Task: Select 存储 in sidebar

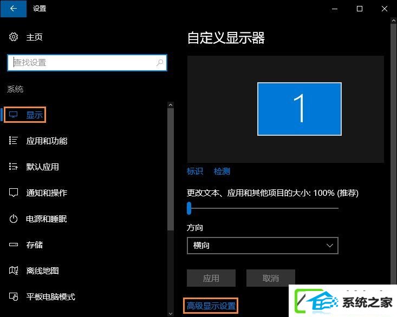Action: click(35, 245)
